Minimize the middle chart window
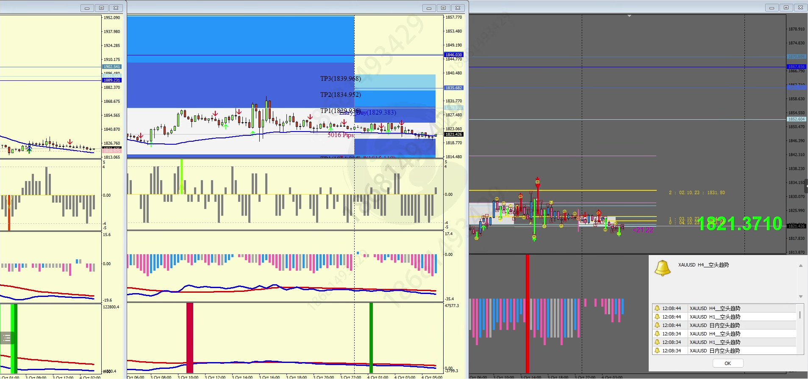 429,8
